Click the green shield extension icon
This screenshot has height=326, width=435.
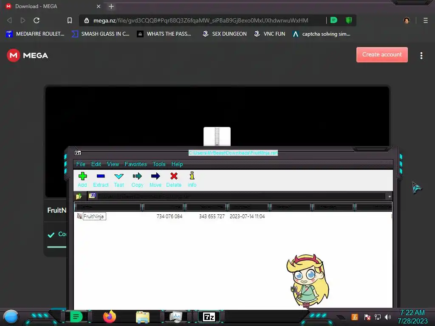click(349, 20)
